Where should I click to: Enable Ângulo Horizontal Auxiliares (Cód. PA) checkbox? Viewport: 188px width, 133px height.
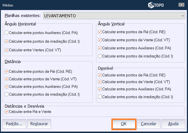[x=7, y=33]
